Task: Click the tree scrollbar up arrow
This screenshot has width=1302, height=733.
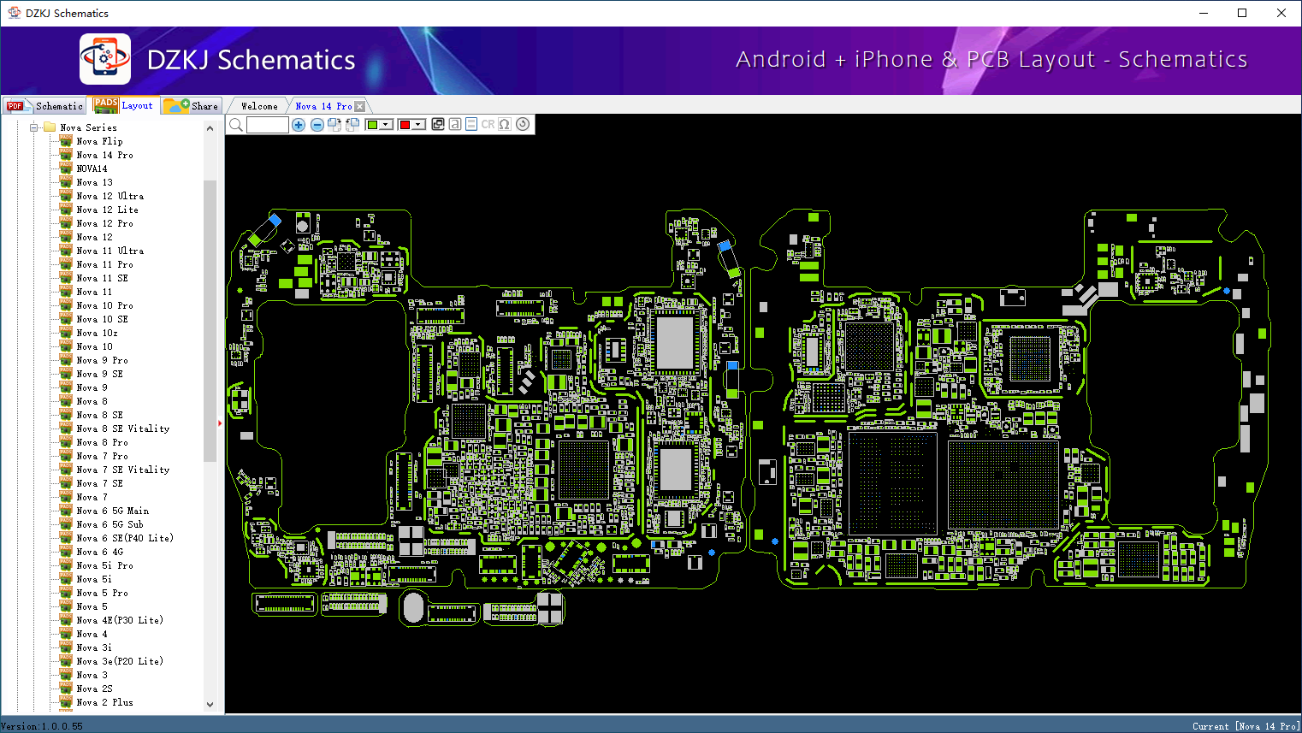Action: [x=210, y=128]
